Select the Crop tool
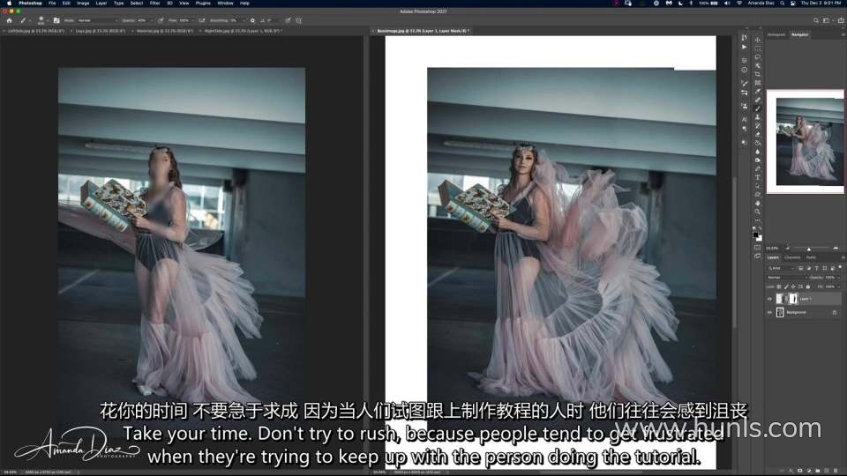Screen dimensions: 847x476 click(757, 74)
